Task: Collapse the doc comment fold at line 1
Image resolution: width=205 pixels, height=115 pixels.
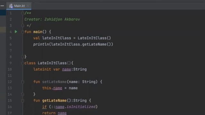Action: [x=23, y=13]
